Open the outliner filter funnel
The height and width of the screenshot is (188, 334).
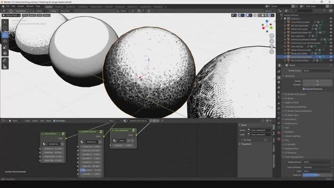[325, 10]
